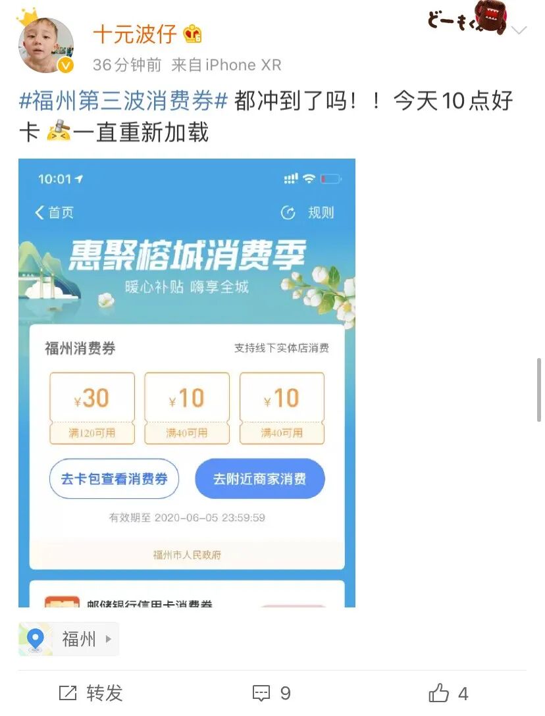The height and width of the screenshot is (716, 545).
Task: Open the 十元波仔 profile avatar
Action: [x=45, y=45]
